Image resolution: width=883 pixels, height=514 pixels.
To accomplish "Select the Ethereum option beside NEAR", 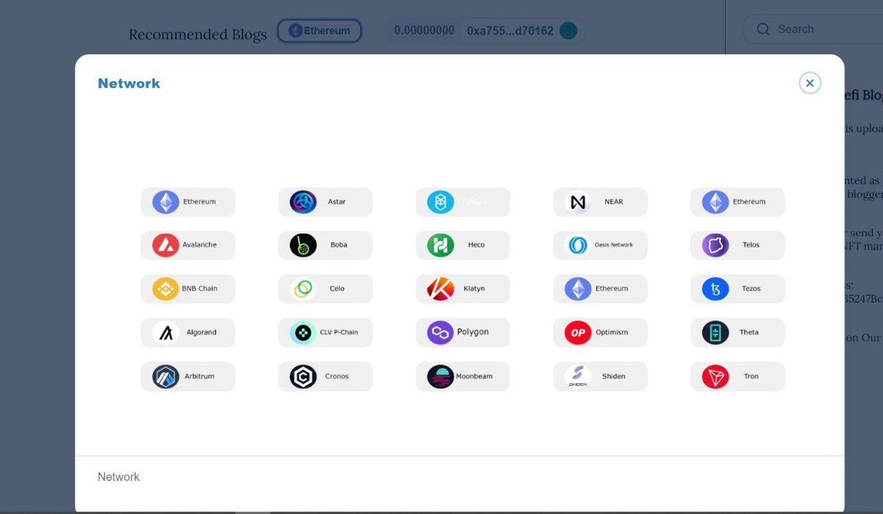I will click(x=738, y=201).
